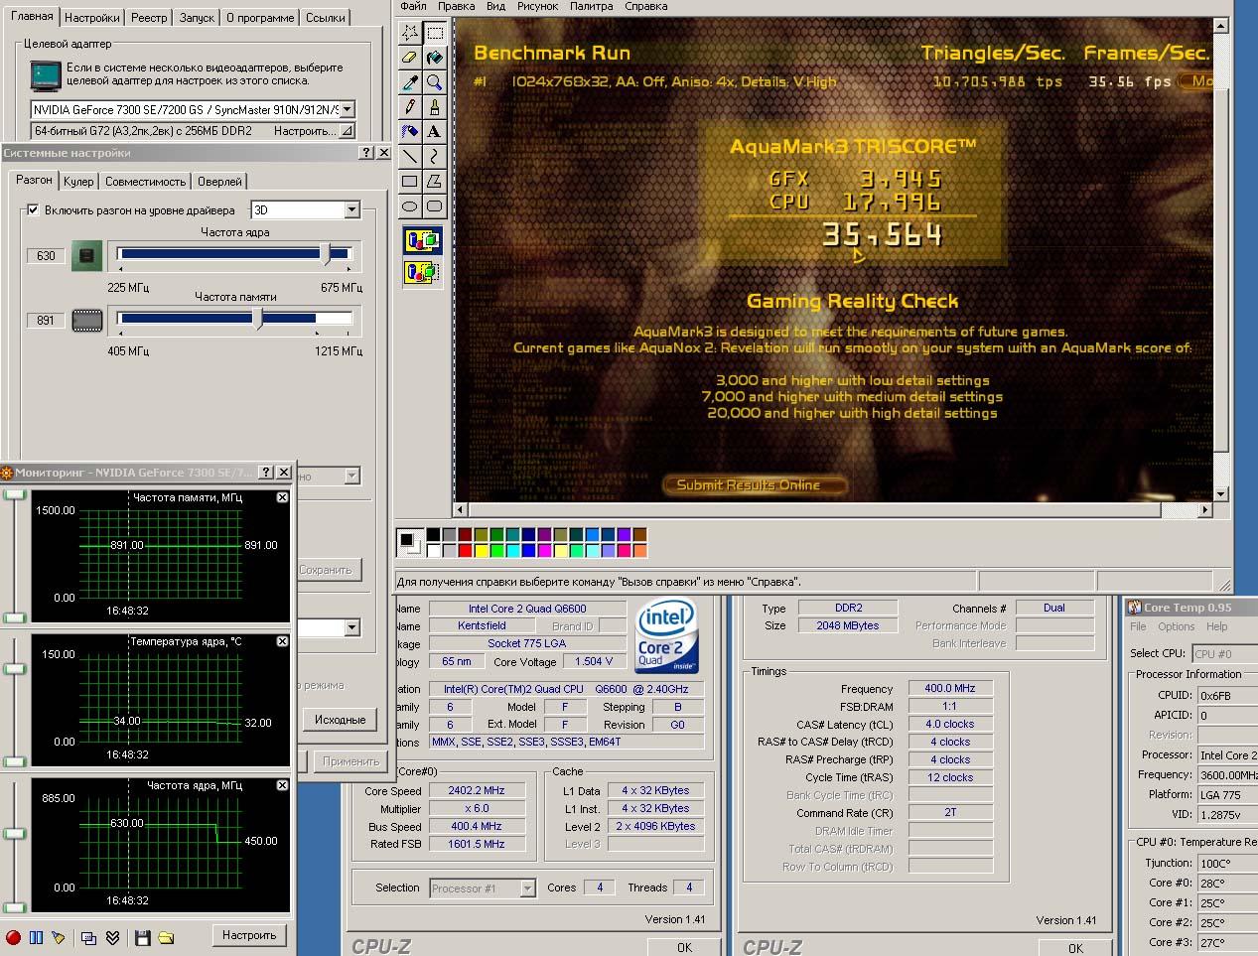Screen dimensions: 1258x956
Task: Select the Free-Form Select tool in Paint
Action: tap(409, 33)
